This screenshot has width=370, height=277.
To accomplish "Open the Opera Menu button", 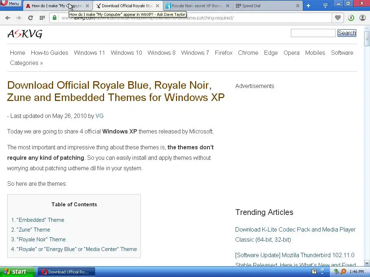I will click(11, 3).
